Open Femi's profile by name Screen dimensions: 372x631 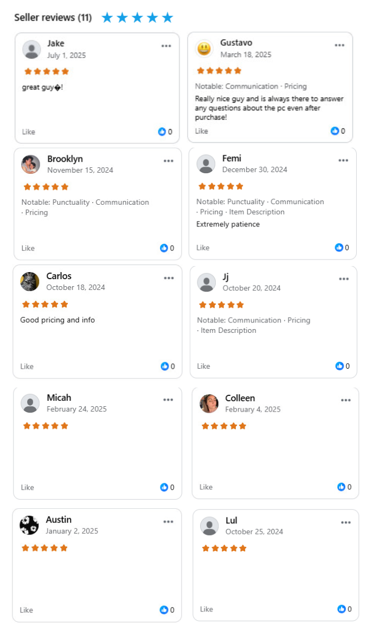coord(232,158)
